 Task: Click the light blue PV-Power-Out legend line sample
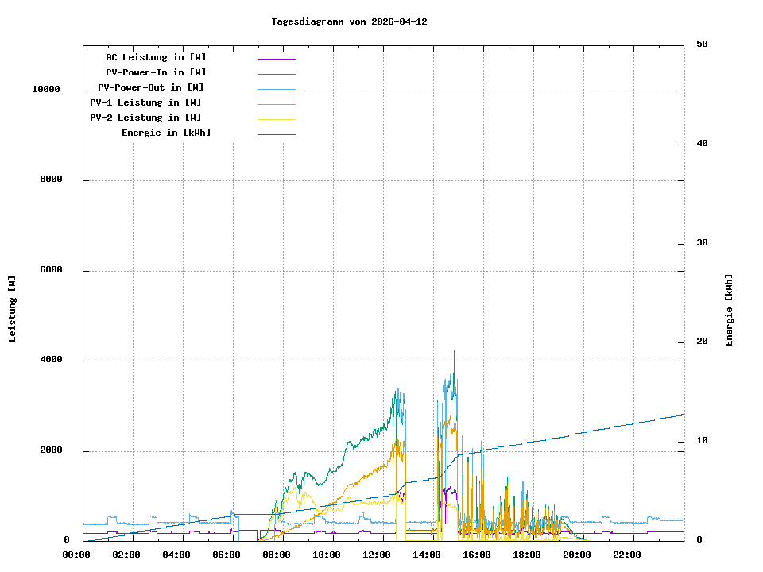[276, 89]
